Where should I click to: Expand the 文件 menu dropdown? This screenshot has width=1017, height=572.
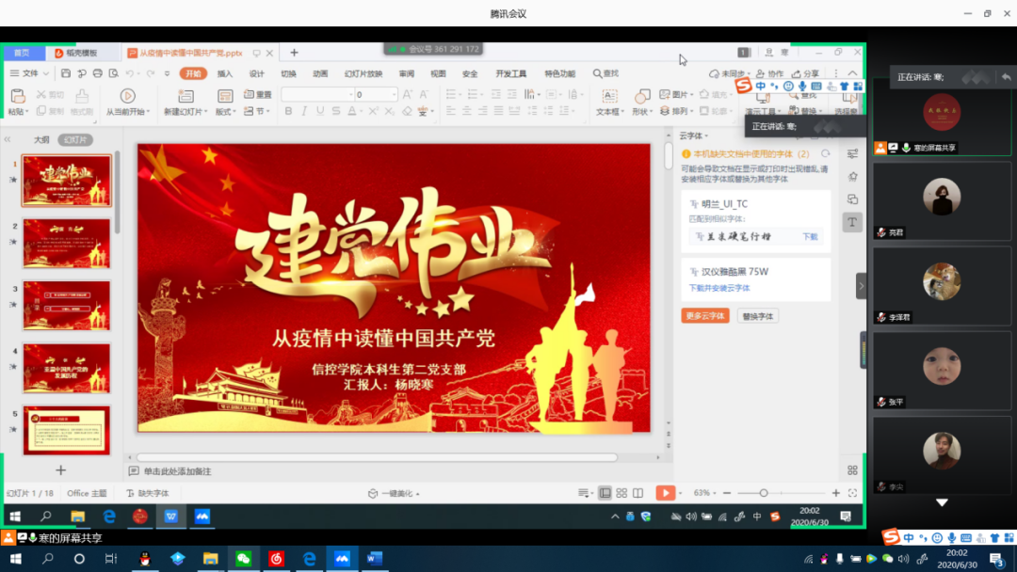[30, 73]
